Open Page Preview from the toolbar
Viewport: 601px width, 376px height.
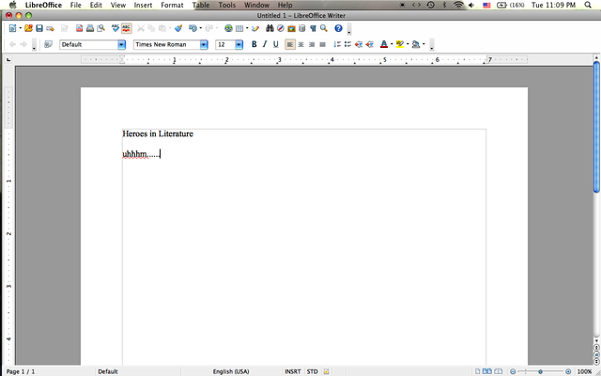click(100, 28)
